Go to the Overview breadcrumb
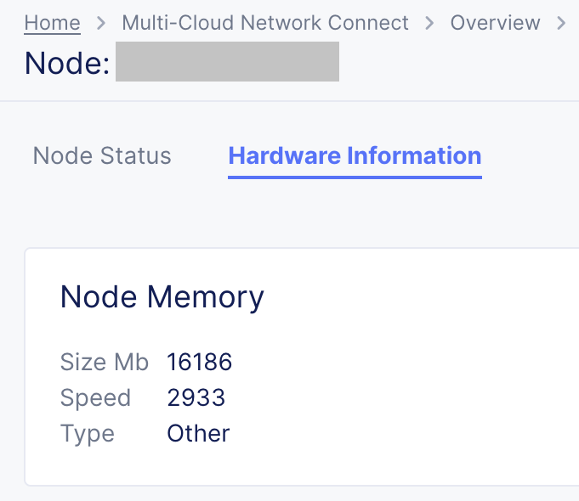 495,23
